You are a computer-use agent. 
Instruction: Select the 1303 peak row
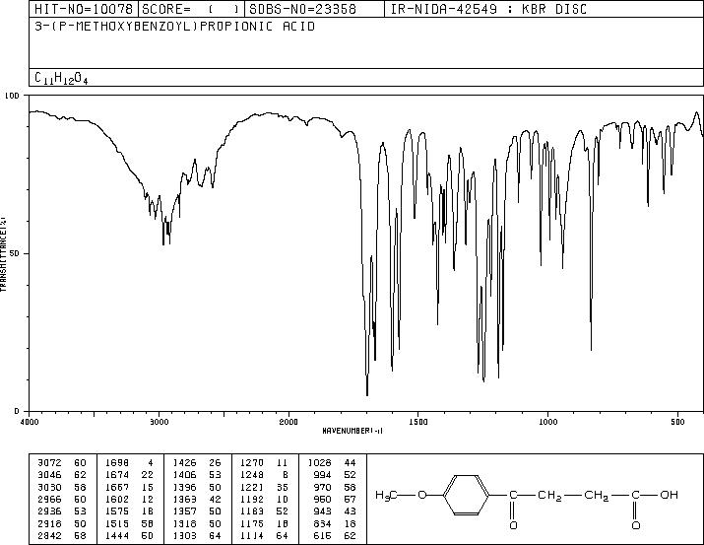(197, 535)
